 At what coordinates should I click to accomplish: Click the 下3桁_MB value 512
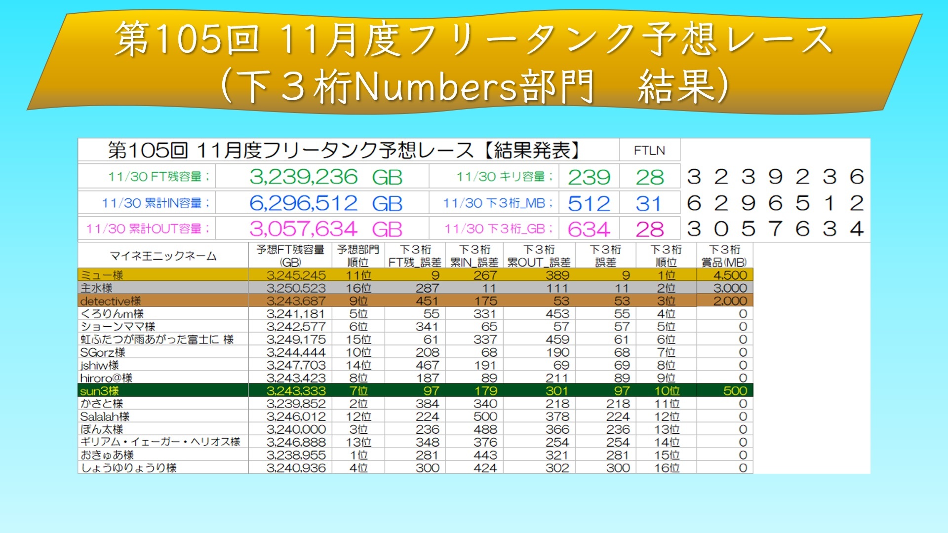[x=589, y=203]
